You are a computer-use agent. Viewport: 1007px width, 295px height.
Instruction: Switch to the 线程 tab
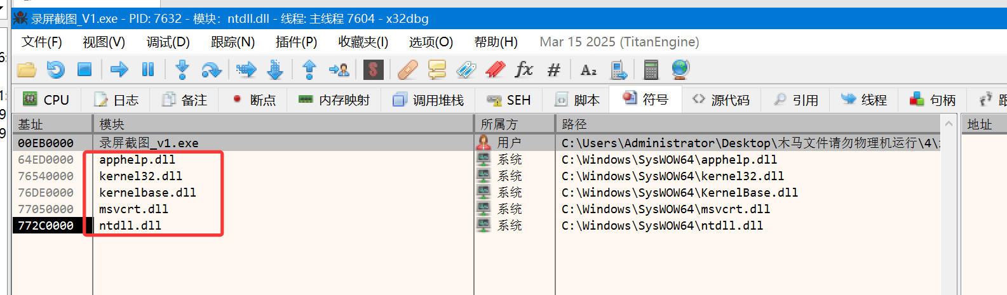click(x=864, y=100)
